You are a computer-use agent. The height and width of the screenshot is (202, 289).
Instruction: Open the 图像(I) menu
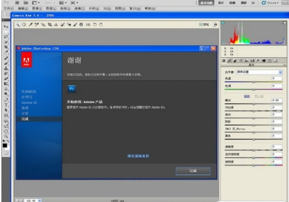pos(37,9)
